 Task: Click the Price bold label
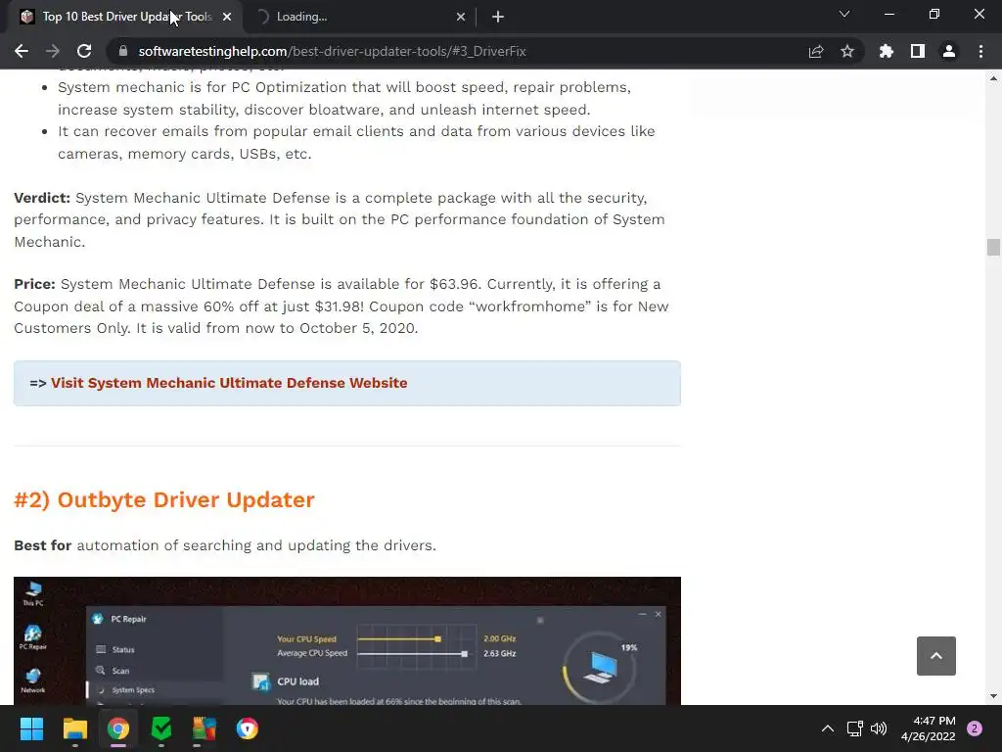pos(34,284)
